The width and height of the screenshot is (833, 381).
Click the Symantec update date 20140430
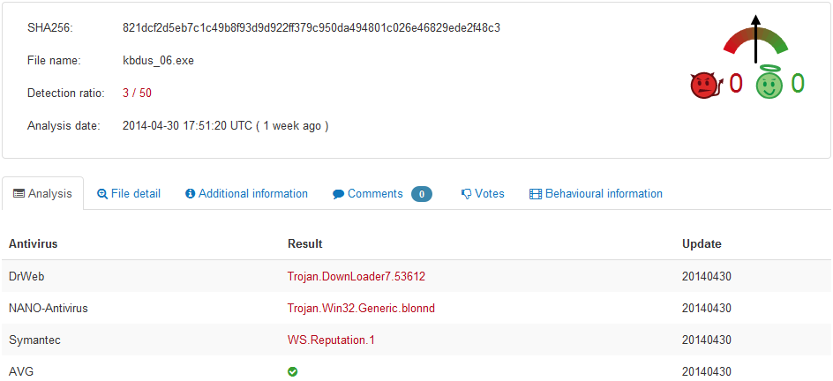click(x=707, y=340)
